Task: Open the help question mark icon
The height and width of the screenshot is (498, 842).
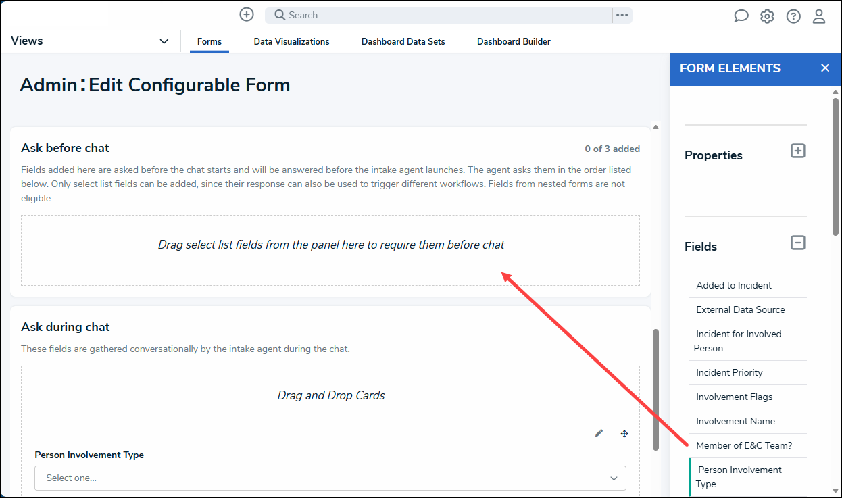Action: click(793, 16)
